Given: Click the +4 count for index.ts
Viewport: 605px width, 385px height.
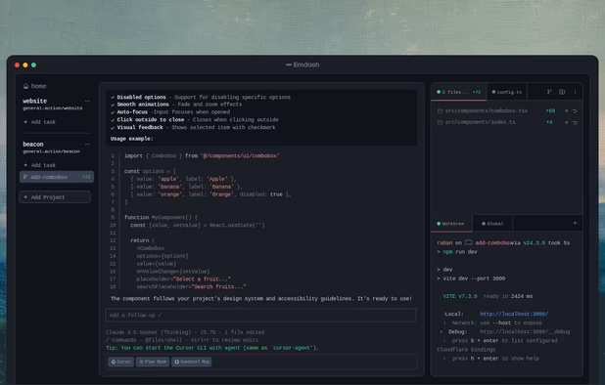Looking at the screenshot, I should pos(549,122).
